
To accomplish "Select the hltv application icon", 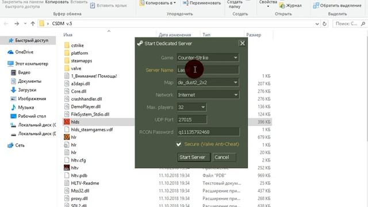I will pos(67,168).
